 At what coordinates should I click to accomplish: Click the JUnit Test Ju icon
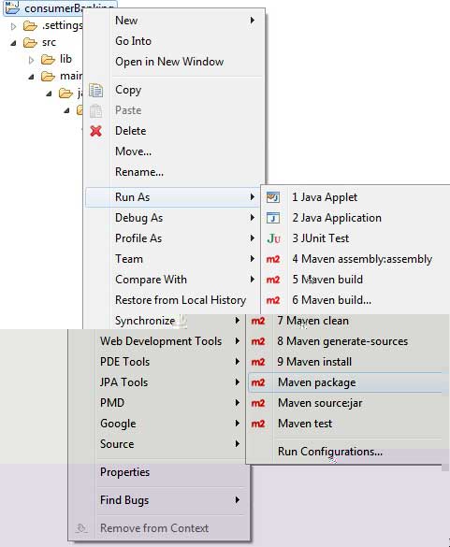click(x=273, y=238)
